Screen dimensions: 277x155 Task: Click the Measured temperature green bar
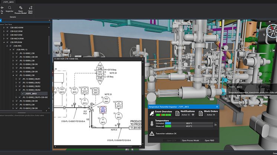(x=168, y=126)
